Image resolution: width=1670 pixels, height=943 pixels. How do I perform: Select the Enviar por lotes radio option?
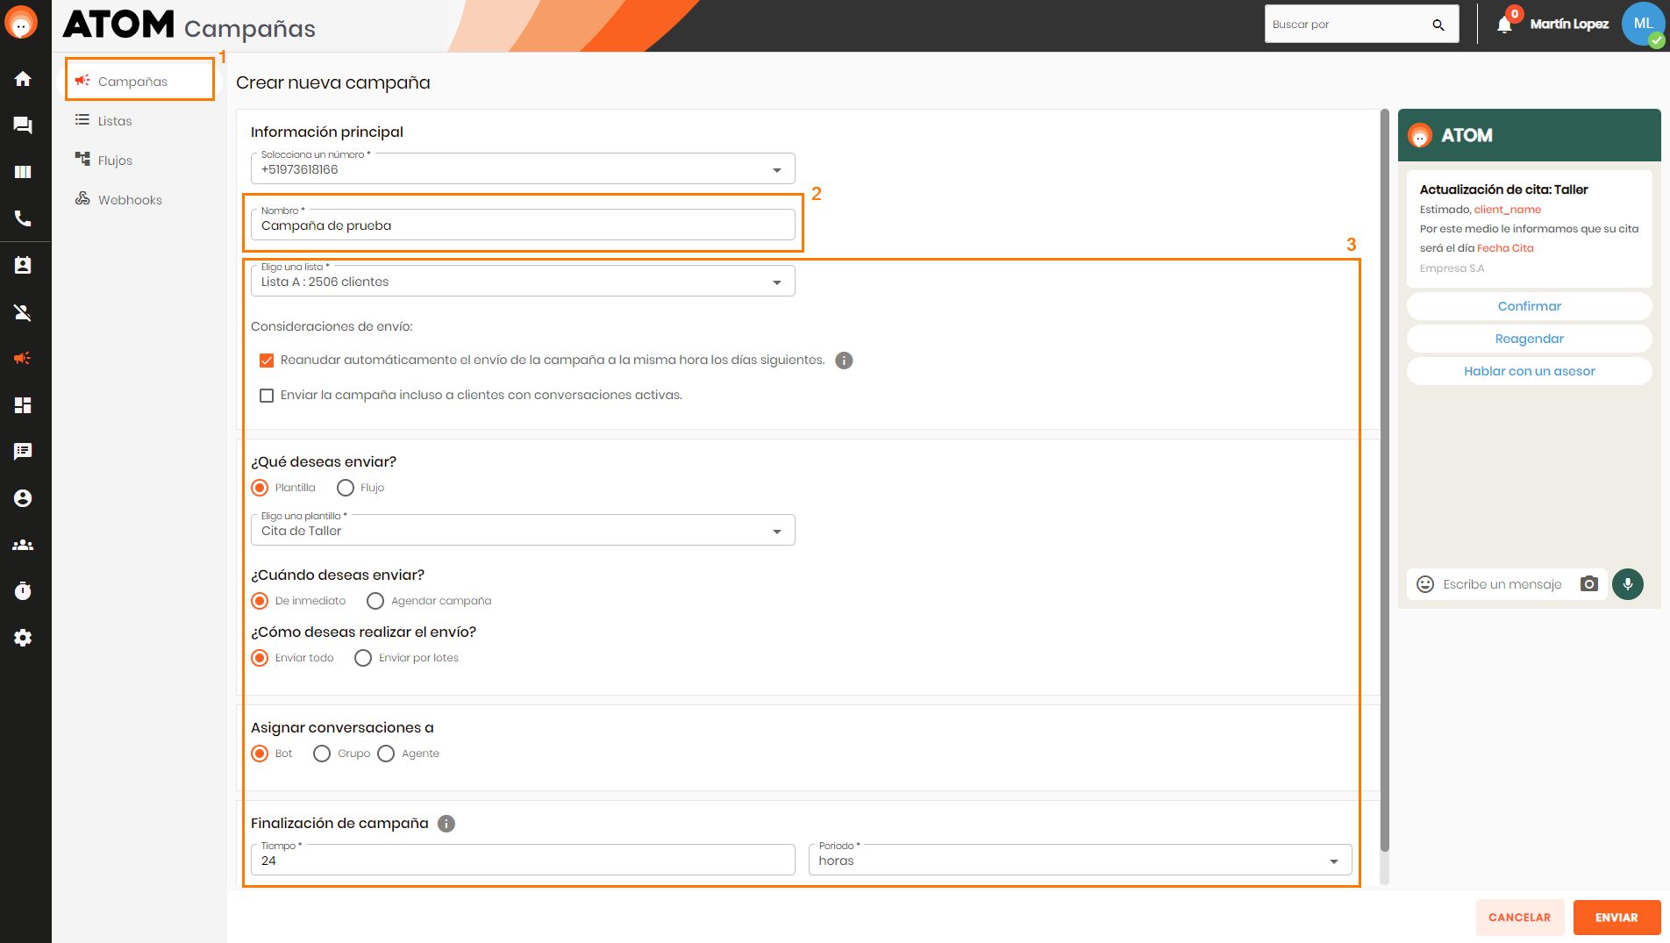[x=363, y=658]
